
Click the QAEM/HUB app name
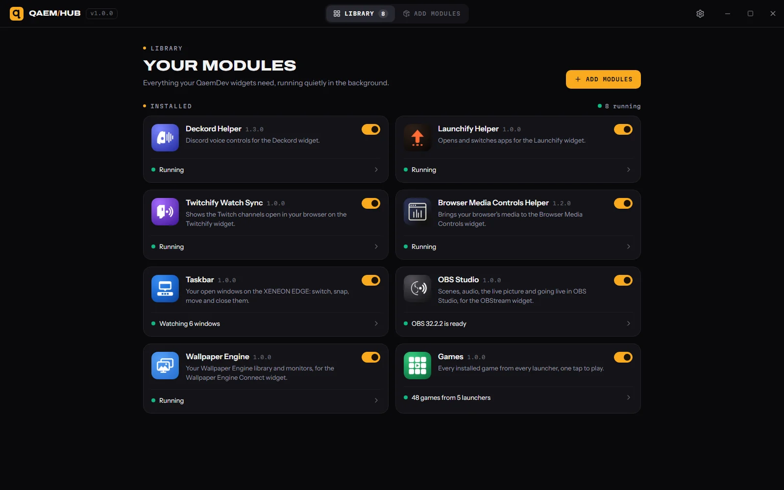pos(55,13)
